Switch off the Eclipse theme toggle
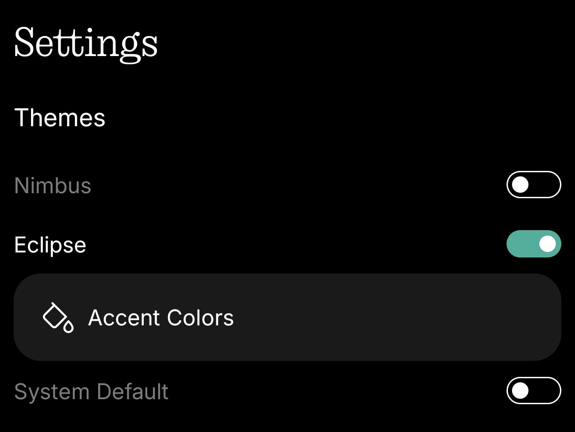Screen dimensions: 575x432 pyautogui.click(x=533, y=244)
